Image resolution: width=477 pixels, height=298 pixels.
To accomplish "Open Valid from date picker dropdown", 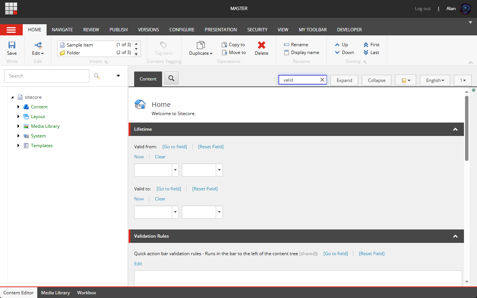I will (175, 170).
